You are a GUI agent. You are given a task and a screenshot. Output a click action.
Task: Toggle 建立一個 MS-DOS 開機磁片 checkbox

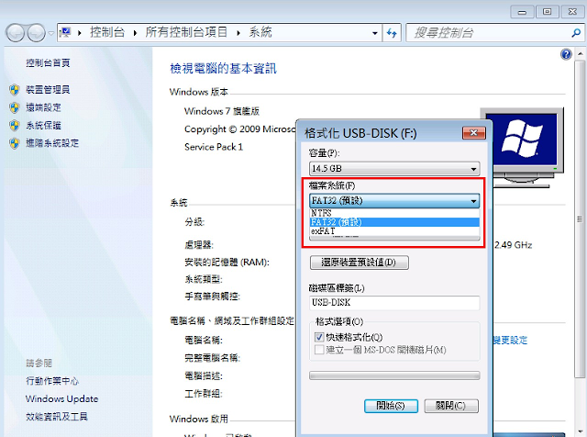click(x=319, y=350)
